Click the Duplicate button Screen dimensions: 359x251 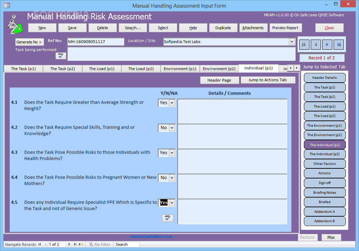(x=223, y=28)
